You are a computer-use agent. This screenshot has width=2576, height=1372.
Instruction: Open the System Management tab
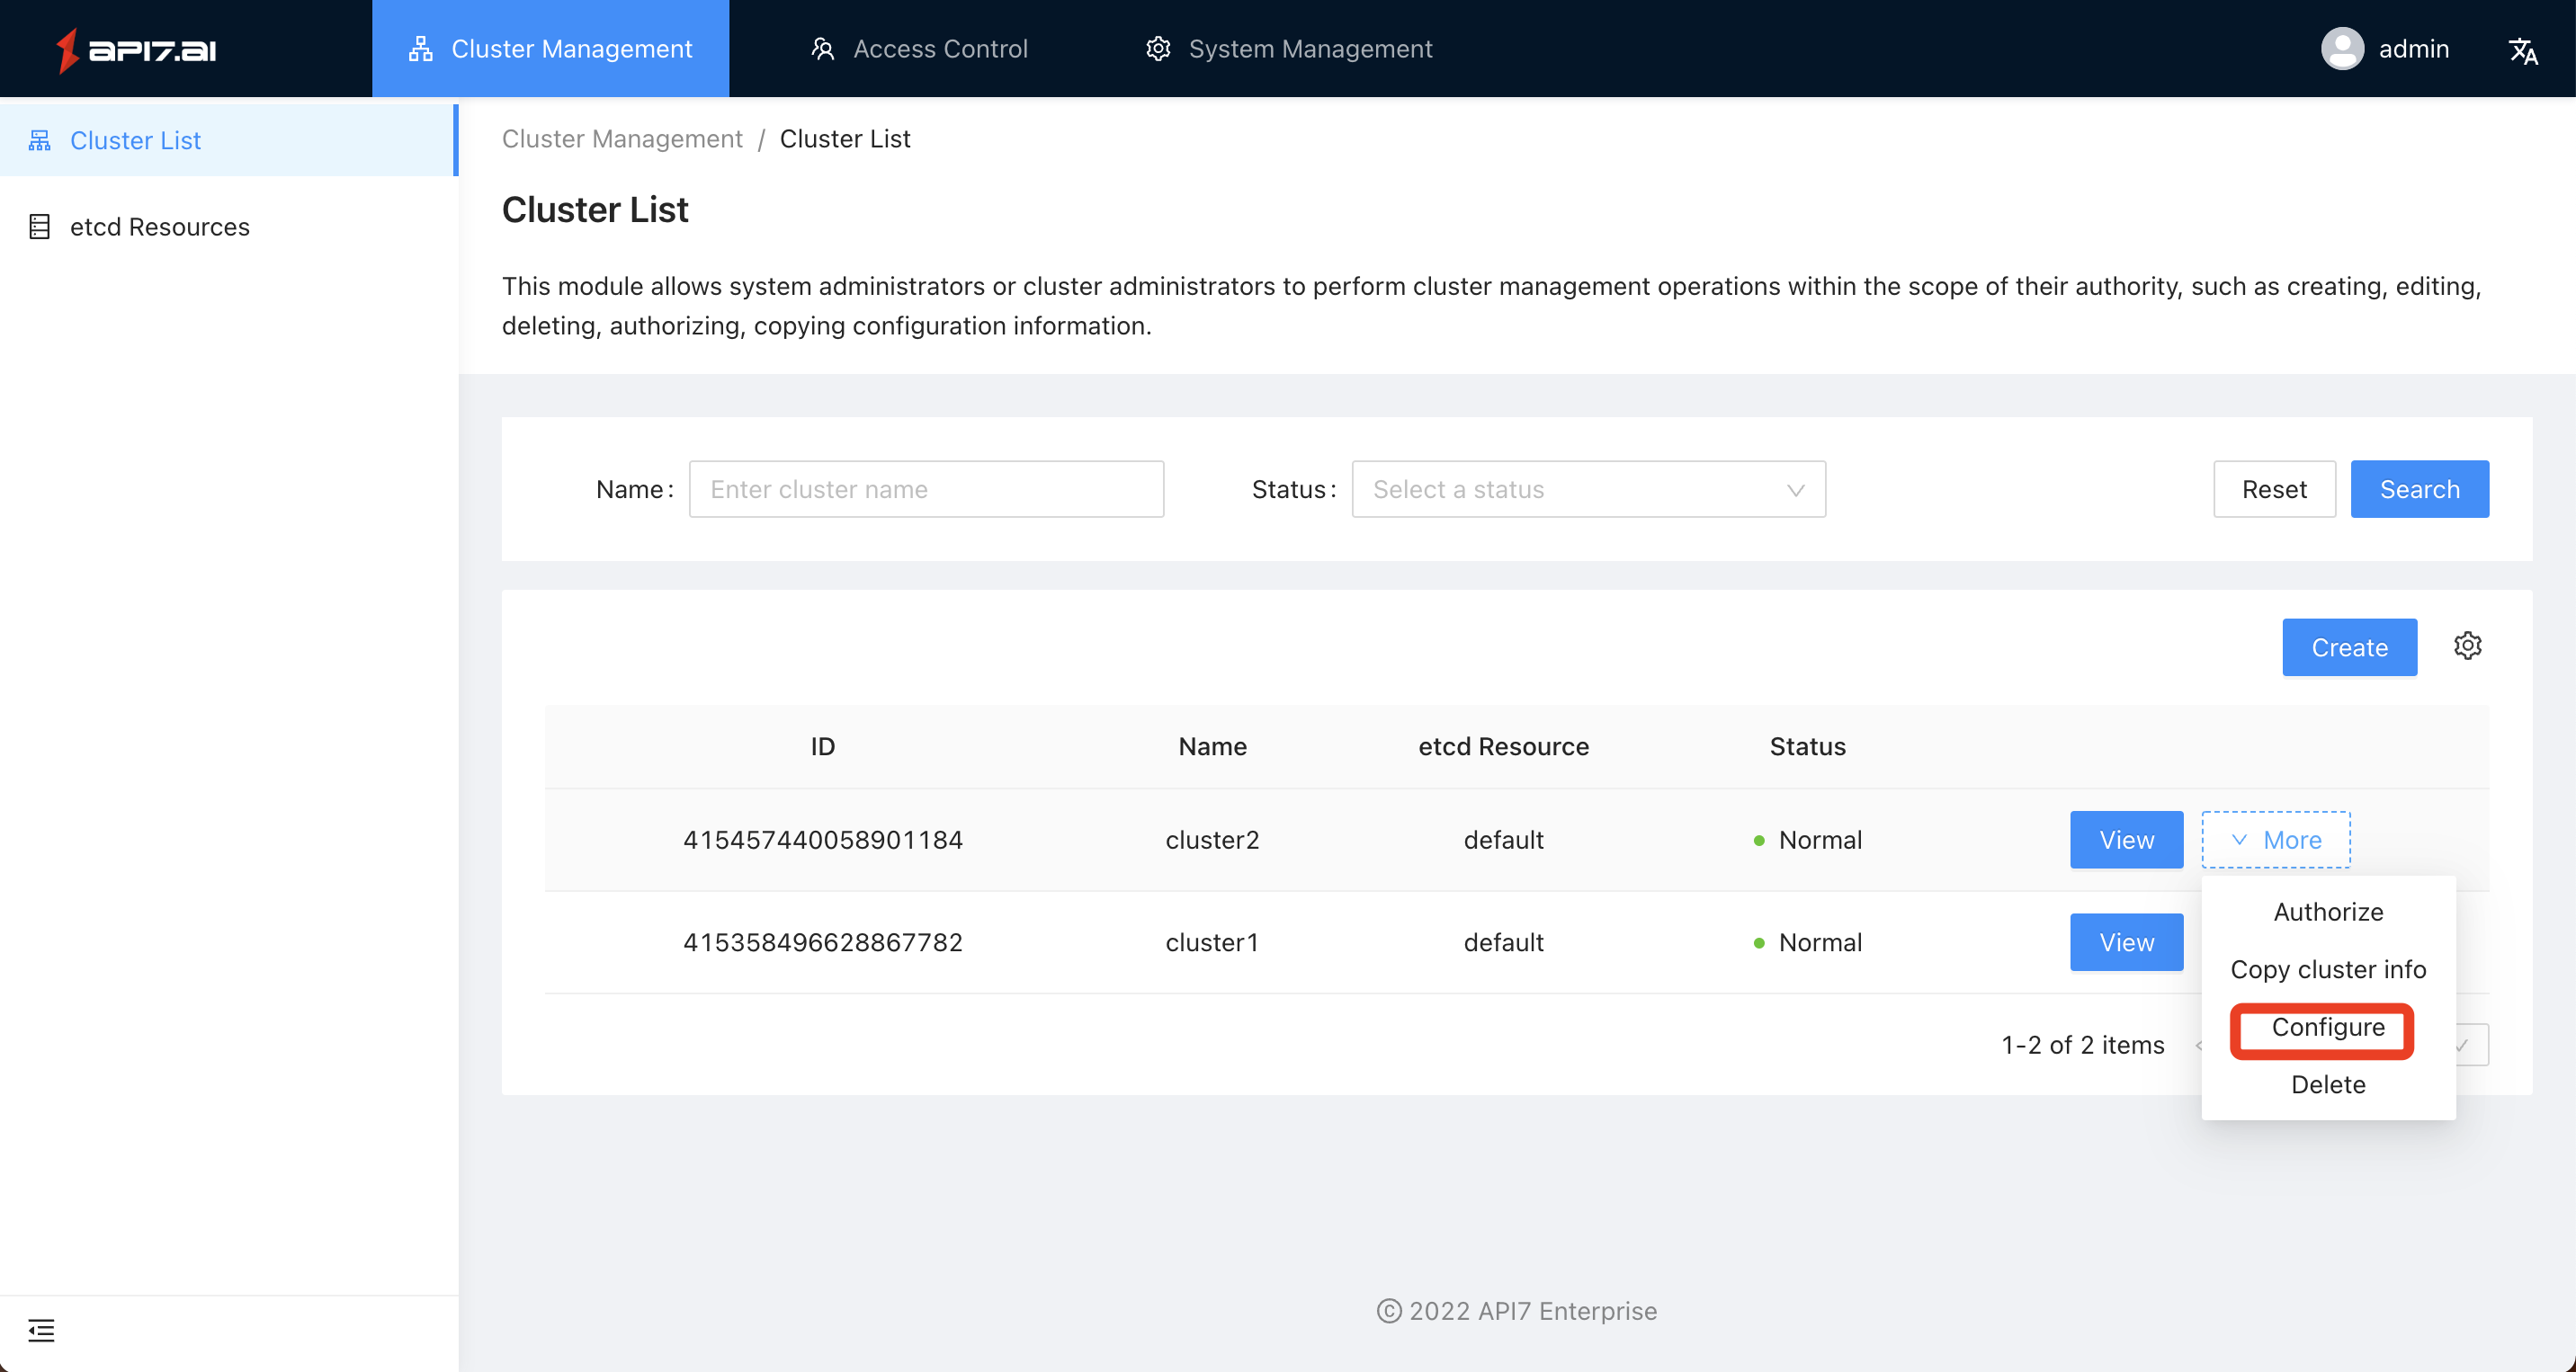coord(1289,49)
